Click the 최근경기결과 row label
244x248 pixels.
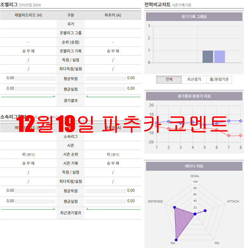coord(71,213)
